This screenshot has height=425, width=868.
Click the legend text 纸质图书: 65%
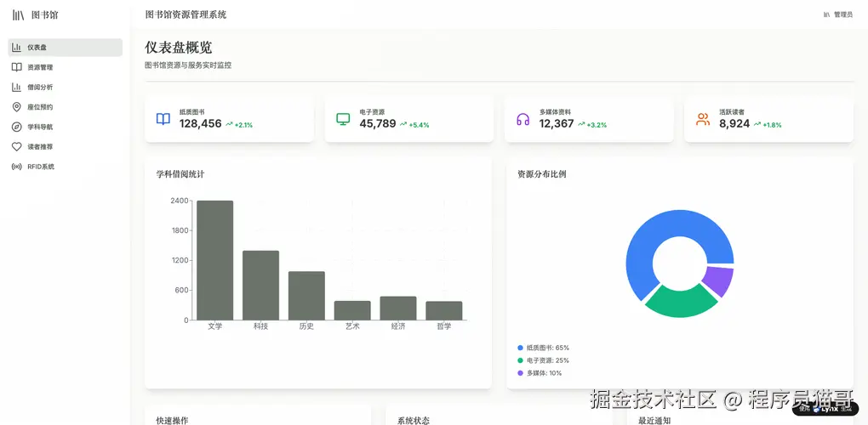tap(548, 348)
